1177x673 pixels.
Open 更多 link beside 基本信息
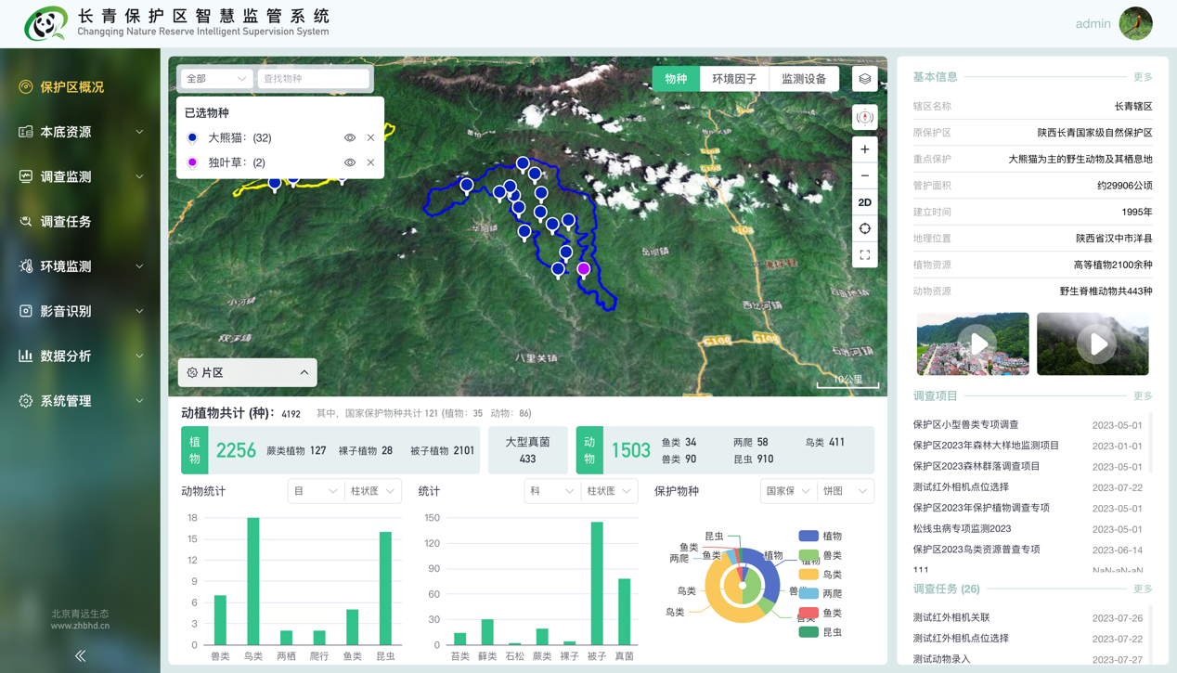(1143, 77)
